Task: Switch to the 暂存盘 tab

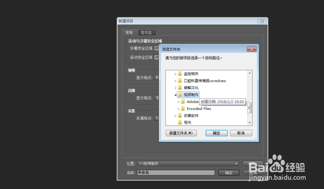Action: [147, 32]
